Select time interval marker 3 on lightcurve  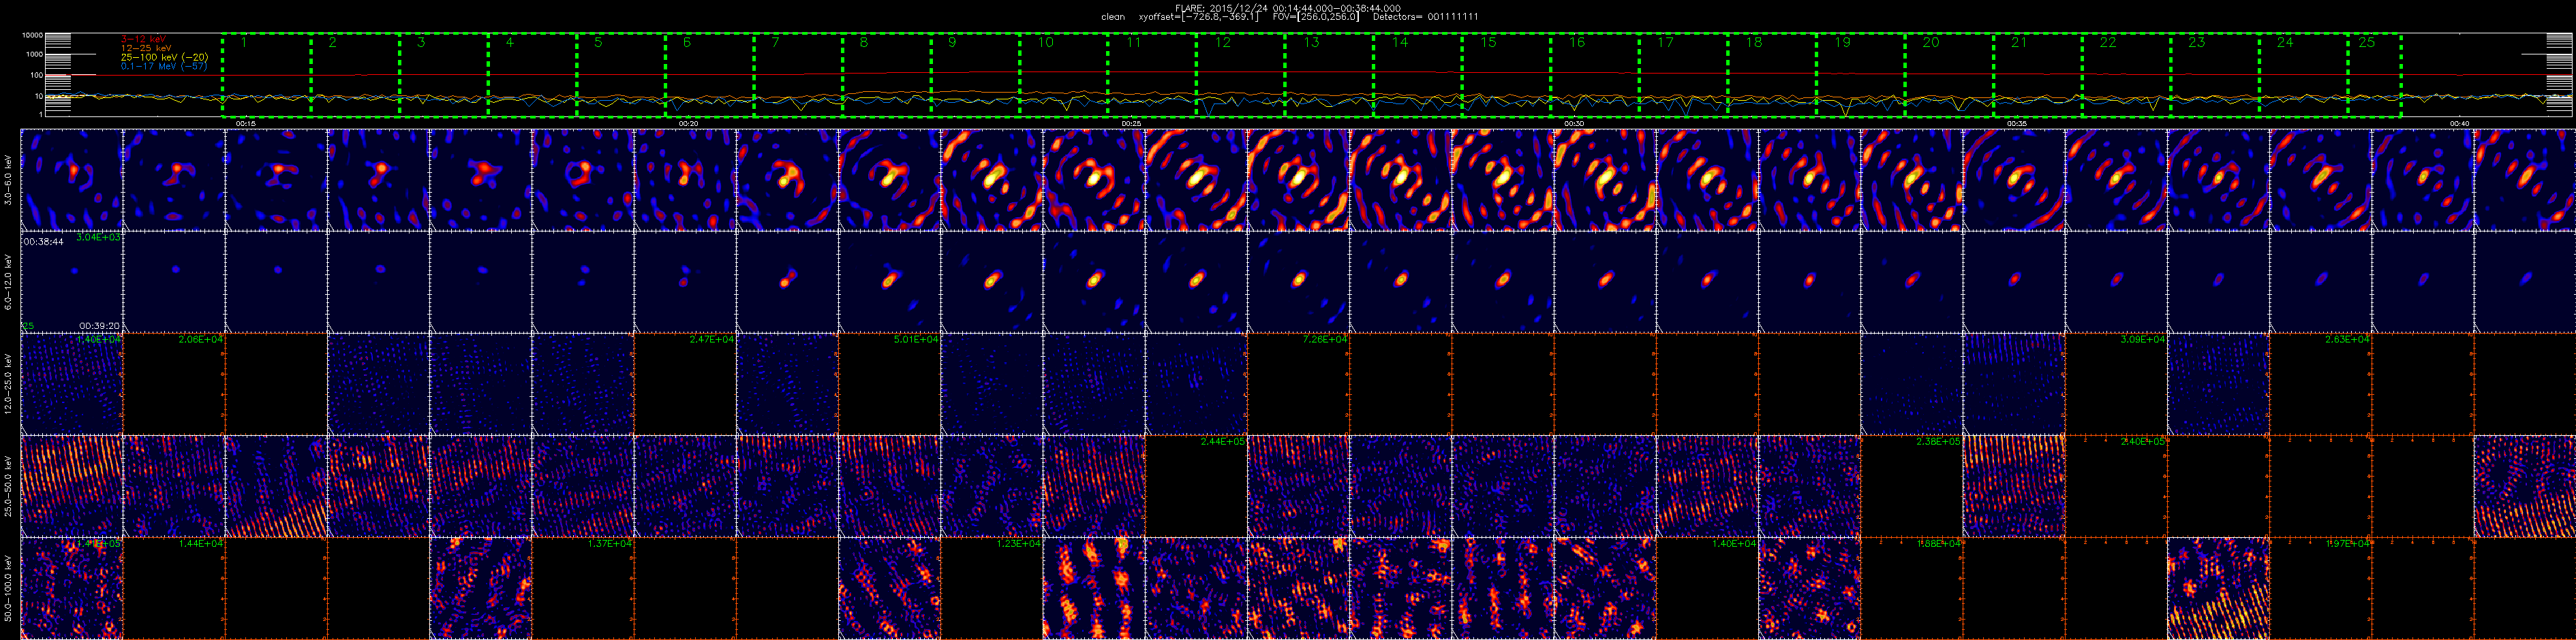(421, 43)
